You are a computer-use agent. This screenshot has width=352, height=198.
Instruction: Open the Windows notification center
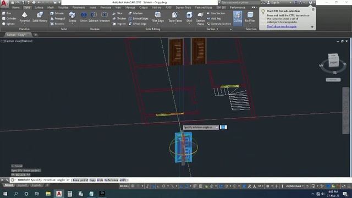(345, 194)
